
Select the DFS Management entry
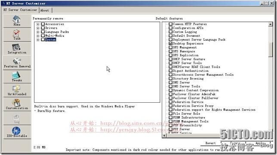point(185,48)
